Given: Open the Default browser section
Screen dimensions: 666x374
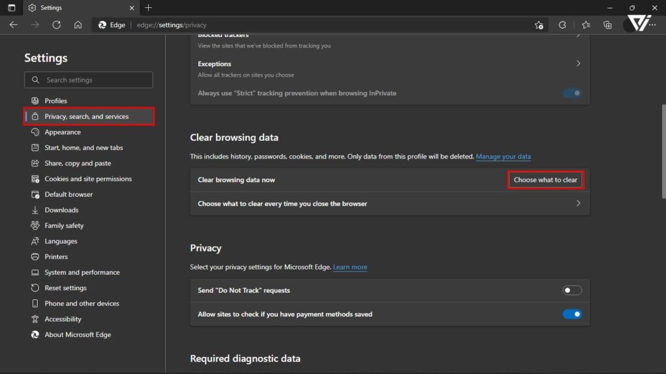Looking at the screenshot, I should coord(68,195).
